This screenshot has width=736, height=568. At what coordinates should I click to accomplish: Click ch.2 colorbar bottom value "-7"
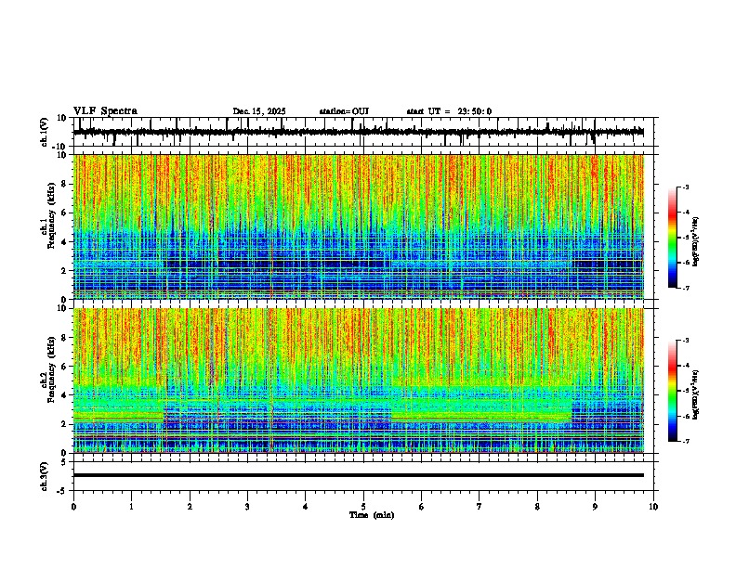[685, 441]
